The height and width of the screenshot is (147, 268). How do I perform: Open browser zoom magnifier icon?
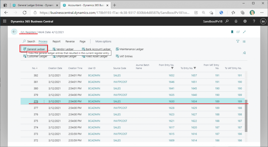coord(203,13)
